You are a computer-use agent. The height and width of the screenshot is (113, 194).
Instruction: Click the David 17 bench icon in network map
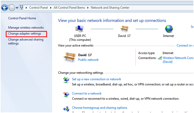pyautogui.click(x=124, y=29)
